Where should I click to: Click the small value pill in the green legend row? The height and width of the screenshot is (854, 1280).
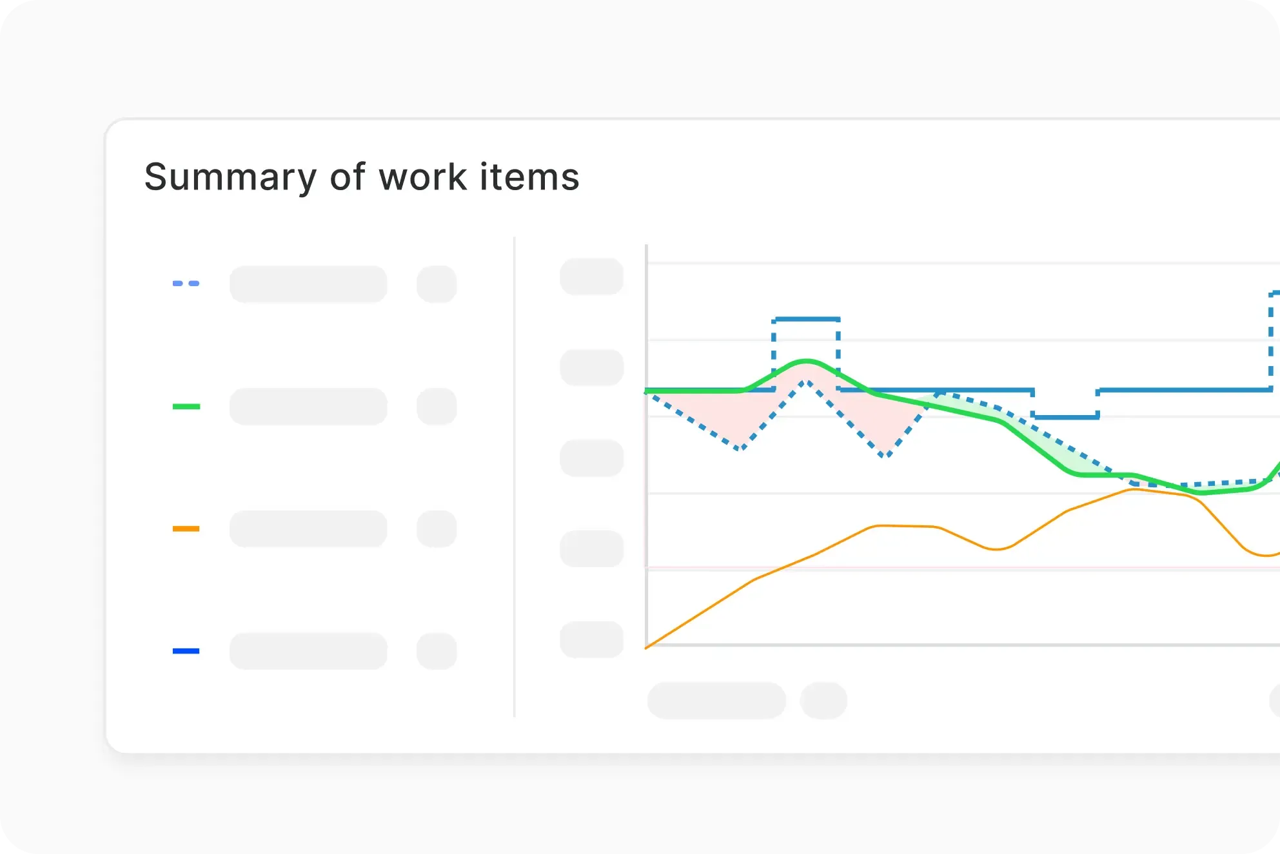click(437, 407)
